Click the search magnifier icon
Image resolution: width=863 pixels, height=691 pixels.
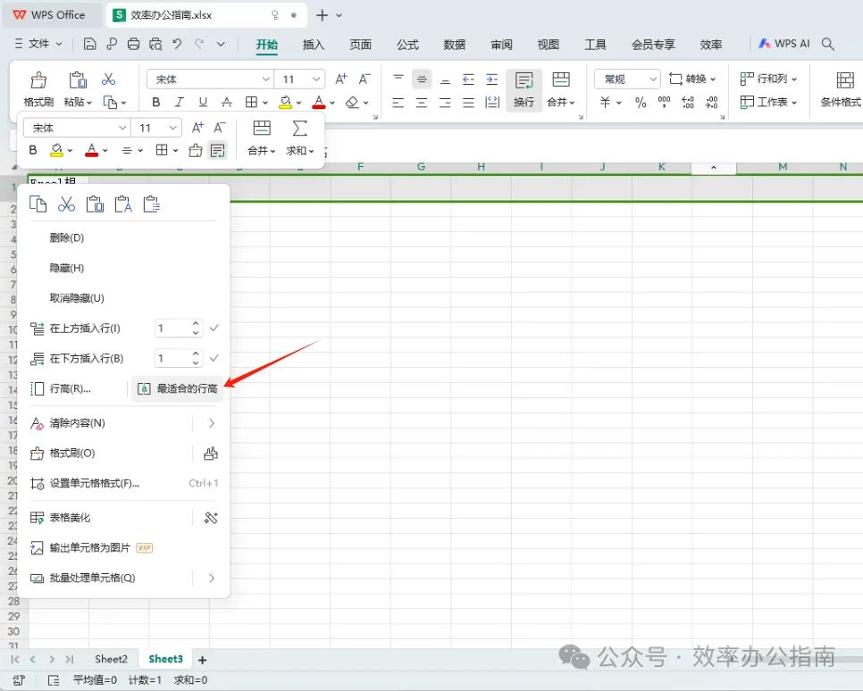point(828,44)
